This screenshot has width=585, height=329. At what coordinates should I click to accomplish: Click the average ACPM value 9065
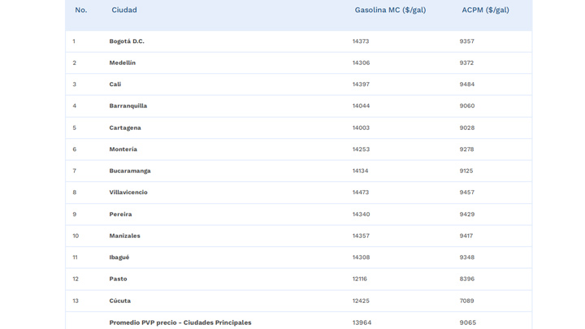click(468, 323)
